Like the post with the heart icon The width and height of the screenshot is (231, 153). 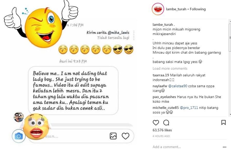(x=156, y=123)
